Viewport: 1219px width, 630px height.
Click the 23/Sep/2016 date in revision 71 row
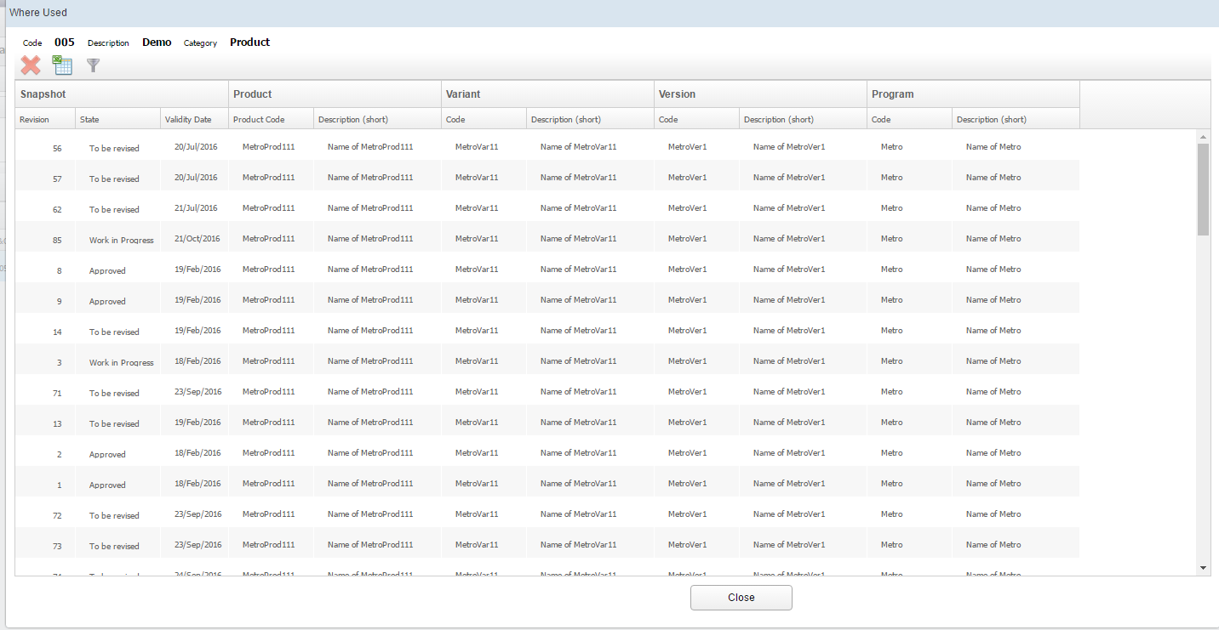197,392
